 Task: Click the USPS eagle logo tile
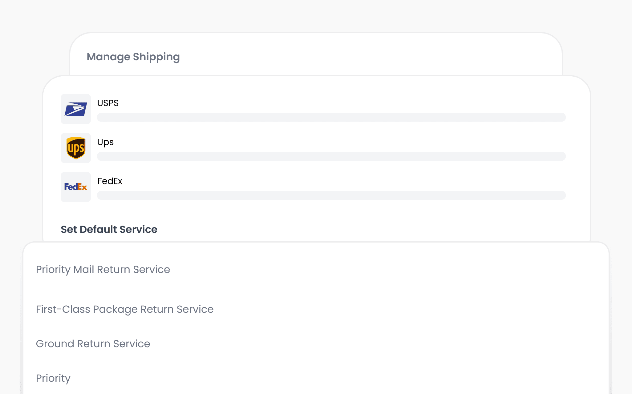pos(76,109)
